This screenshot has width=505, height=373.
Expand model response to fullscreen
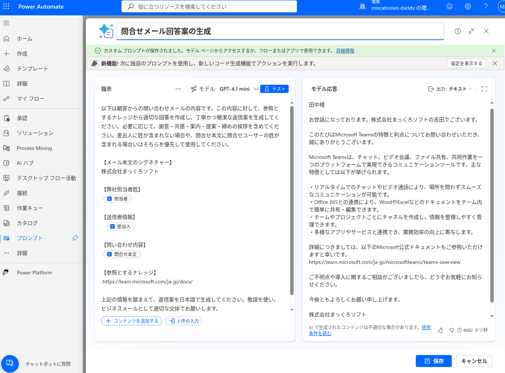point(484,89)
